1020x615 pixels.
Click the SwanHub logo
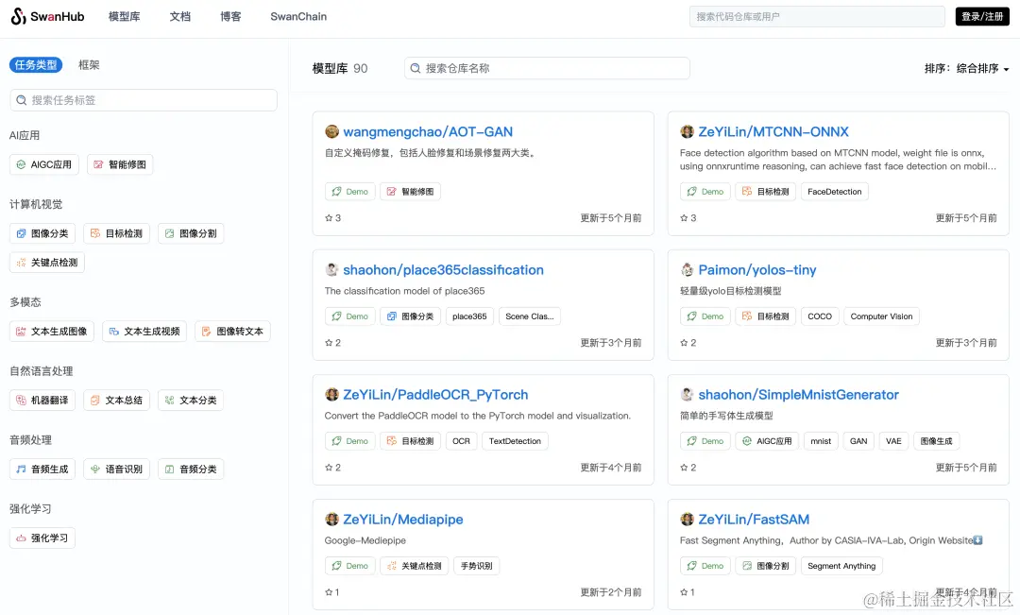point(47,16)
